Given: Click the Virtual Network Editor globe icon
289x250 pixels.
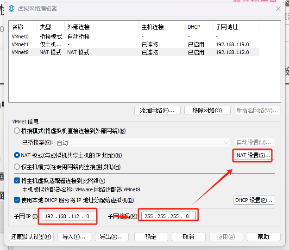Looking at the screenshot, I should pos(12,9).
